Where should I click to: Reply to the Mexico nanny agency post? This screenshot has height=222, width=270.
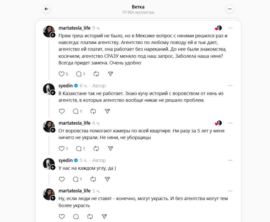pyautogui.click(x=79, y=74)
